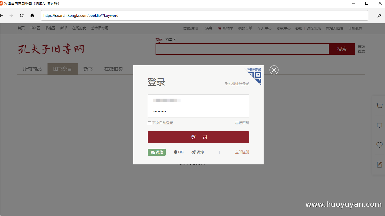
Task: Open 购物车 in the top navigation
Action: pyautogui.click(x=226, y=28)
